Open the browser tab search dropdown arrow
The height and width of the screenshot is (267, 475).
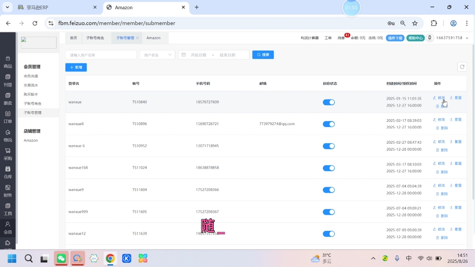(7, 7)
